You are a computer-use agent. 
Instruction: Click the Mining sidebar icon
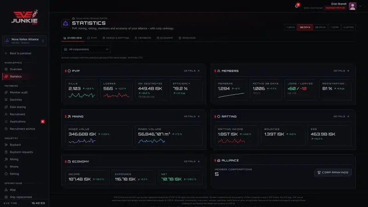(x=6, y=159)
